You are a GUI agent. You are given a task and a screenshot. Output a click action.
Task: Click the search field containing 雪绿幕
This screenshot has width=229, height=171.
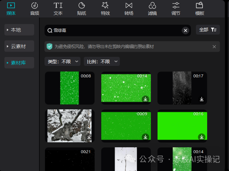[x=117, y=30]
